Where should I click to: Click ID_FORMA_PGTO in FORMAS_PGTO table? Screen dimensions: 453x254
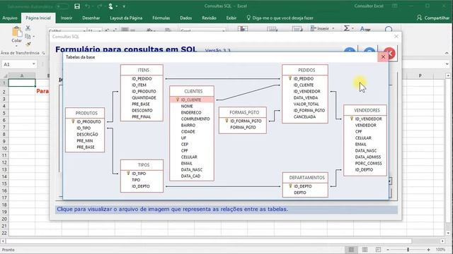click(246, 121)
